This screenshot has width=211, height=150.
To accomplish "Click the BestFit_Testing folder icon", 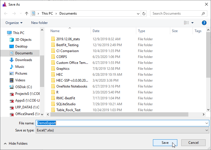I will (53, 45).
